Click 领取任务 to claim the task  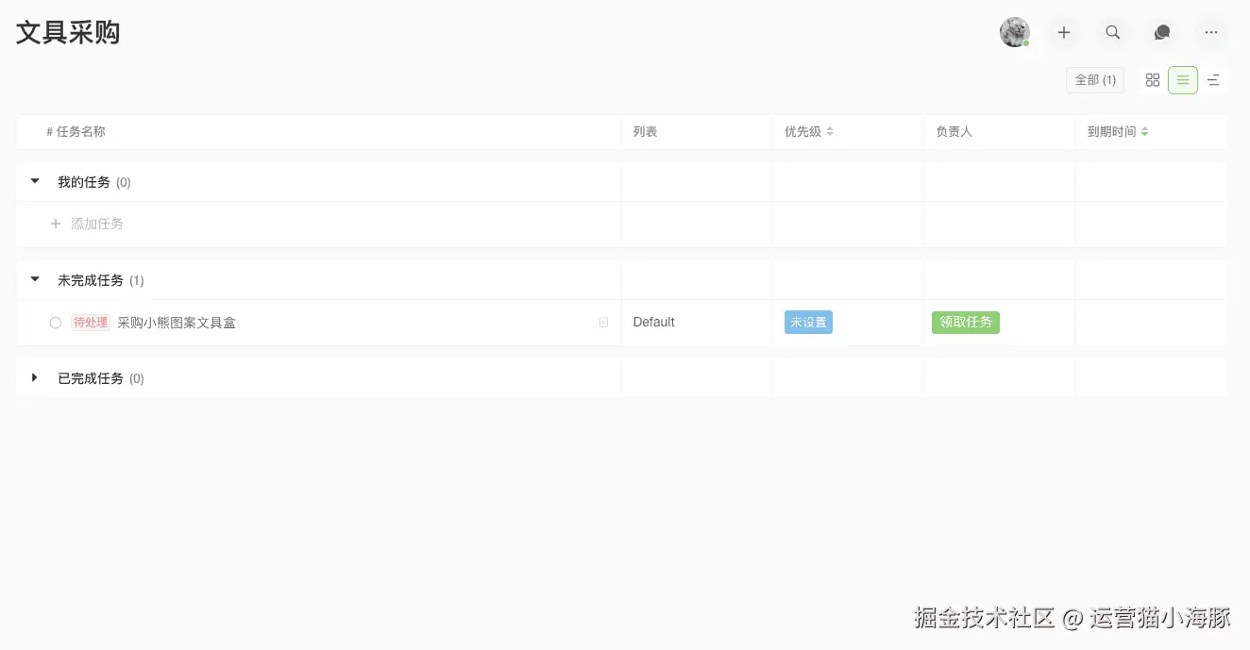(x=966, y=323)
